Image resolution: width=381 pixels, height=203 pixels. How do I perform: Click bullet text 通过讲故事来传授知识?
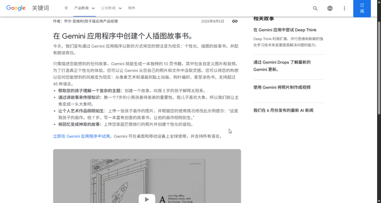80,98
